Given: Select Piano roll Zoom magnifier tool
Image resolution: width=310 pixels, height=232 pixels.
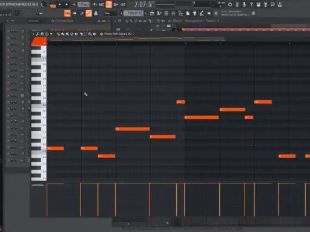Looking at the screenshot, I should (90, 34).
